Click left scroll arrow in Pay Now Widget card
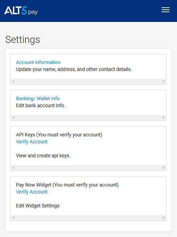This screenshot has width=177, height=237. [14, 218]
